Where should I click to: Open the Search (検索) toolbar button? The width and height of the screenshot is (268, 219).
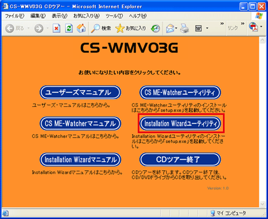101,28
